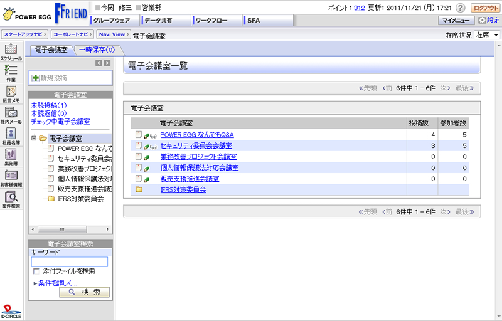This screenshot has width=502, height=321.
Task: Click the pencil icon in セキュリティ委員会会議室 row
Action: 147,147
